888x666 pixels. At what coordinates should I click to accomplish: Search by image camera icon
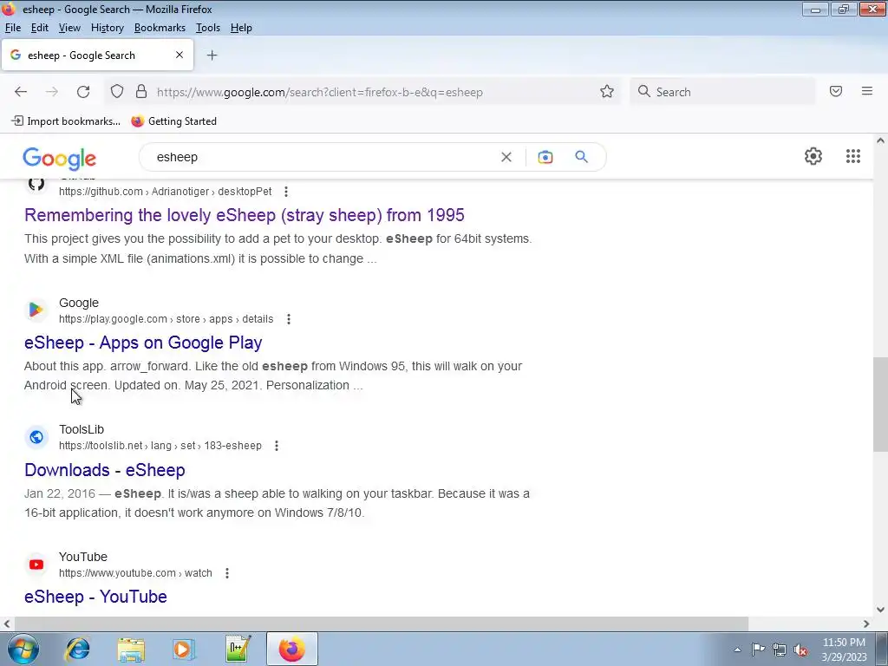(x=545, y=157)
